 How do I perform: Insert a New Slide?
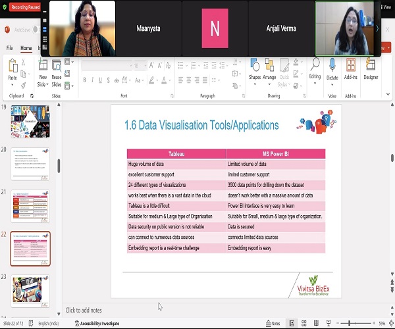[x=43, y=73]
